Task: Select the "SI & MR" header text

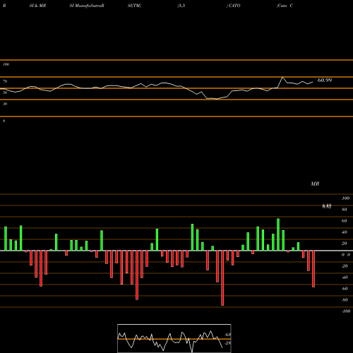Action: pyautogui.click(x=37, y=6)
